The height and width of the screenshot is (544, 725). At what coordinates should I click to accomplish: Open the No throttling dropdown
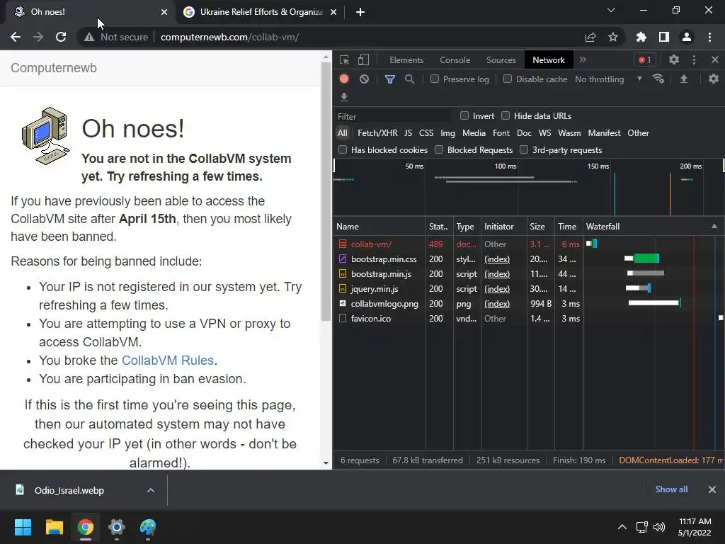click(608, 79)
